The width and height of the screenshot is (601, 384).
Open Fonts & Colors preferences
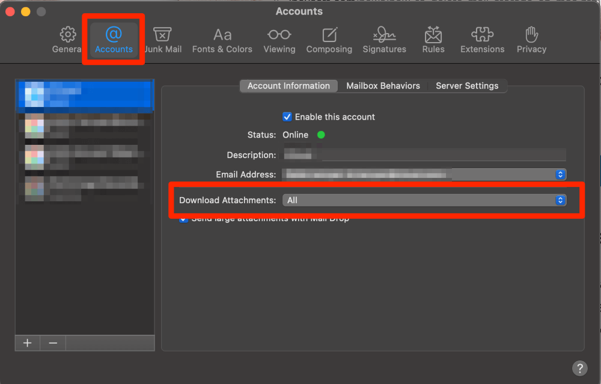coord(222,40)
